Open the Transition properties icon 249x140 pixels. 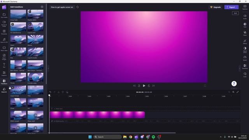pyautogui.click(x=245, y=66)
